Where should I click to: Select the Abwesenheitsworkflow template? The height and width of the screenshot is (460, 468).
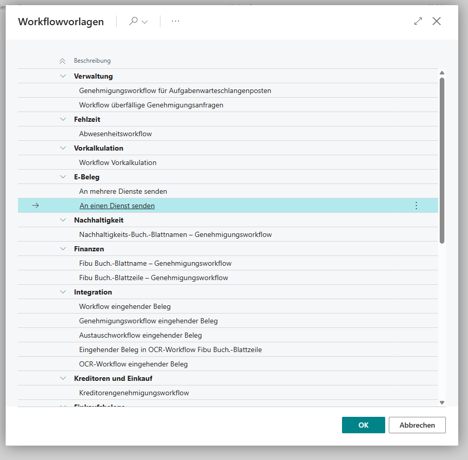coord(114,133)
